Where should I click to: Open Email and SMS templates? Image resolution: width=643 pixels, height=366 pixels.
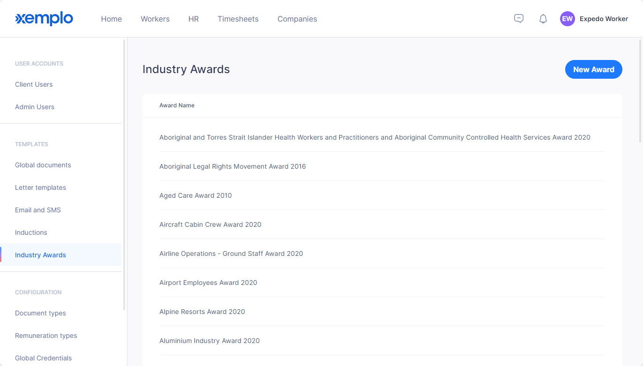[38, 210]
